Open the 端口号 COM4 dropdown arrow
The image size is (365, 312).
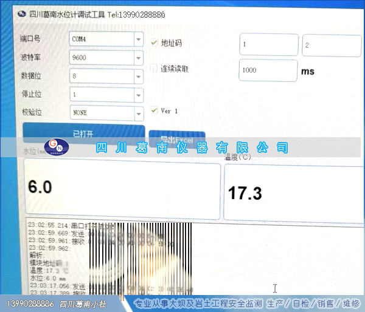(x=139, y=39)
